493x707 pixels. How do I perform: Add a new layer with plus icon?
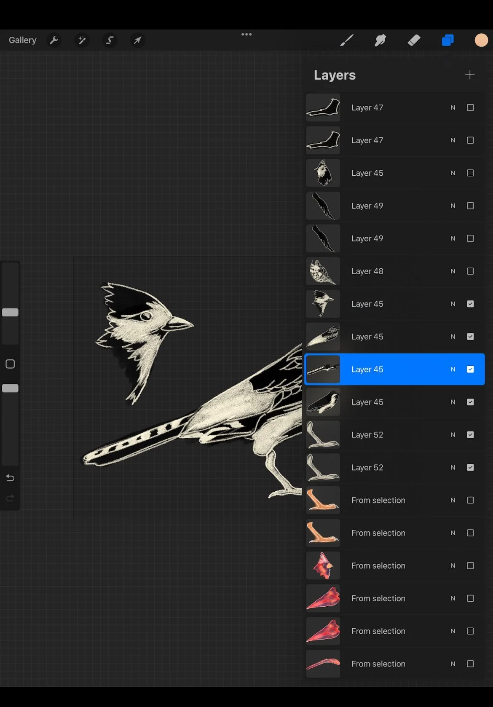(x=470, y=75)
